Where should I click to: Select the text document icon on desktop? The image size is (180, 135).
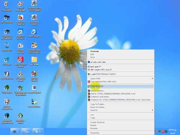34,89
